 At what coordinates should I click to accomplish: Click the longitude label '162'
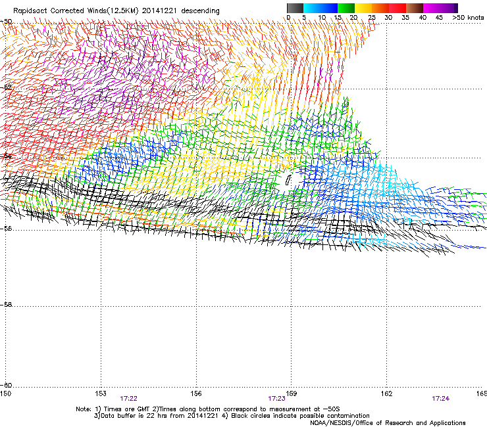point(386,393)
